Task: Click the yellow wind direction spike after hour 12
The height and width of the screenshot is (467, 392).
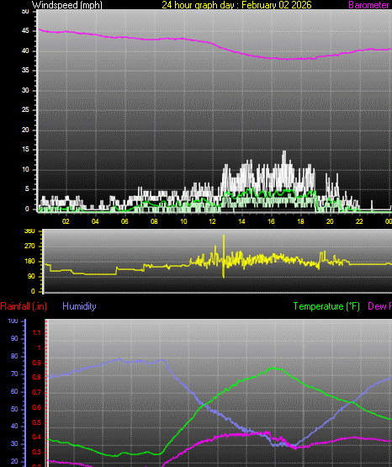Action: point(224,256)
